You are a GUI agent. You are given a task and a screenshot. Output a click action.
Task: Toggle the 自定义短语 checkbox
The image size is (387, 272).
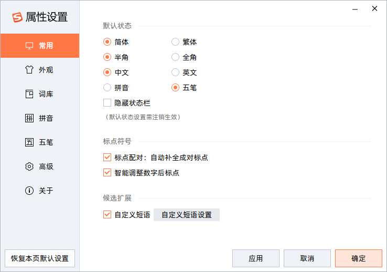coord(107,214)
